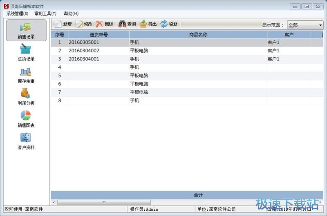Expand the 显示范围 dropdown showing 全部
The width and height of the screenshot is (327, 216).
coord(305,25)
